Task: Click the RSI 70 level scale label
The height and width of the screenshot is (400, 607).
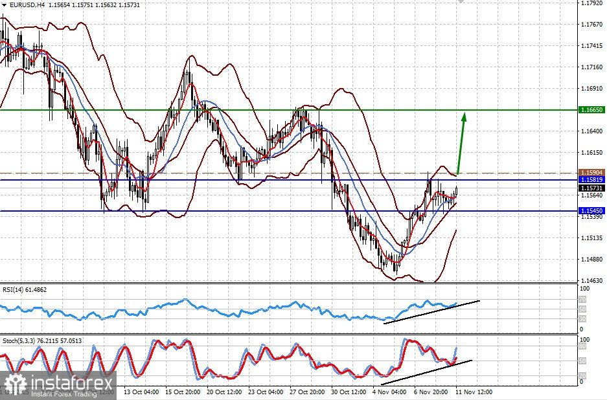Action: pyautogui.click(x=582, y=300)
